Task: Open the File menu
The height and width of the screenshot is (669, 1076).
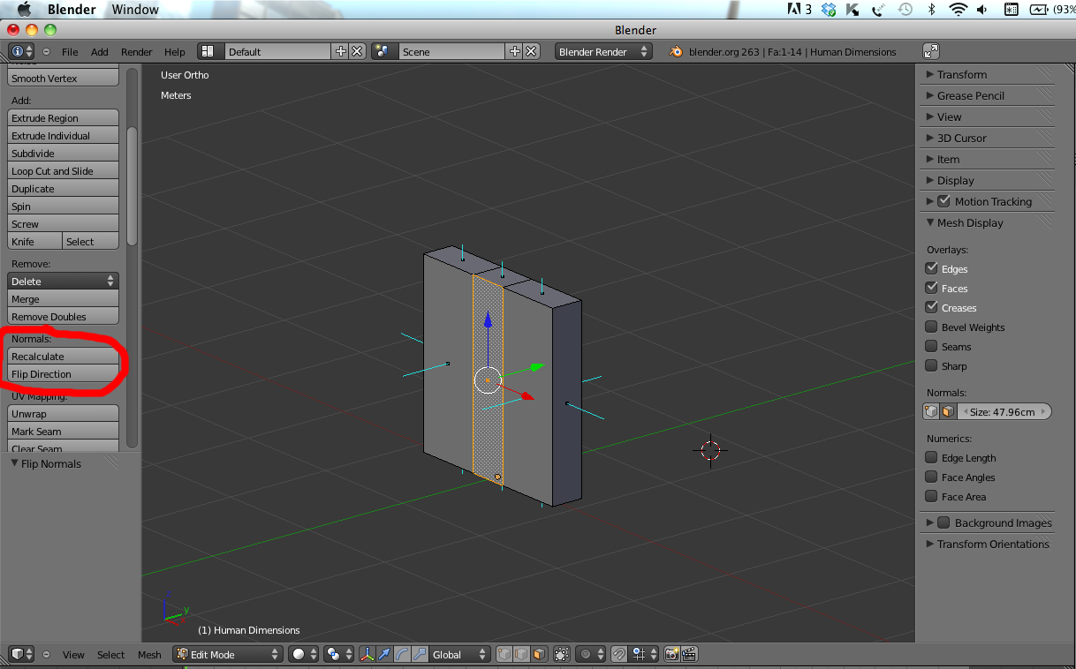Action: 70,52
